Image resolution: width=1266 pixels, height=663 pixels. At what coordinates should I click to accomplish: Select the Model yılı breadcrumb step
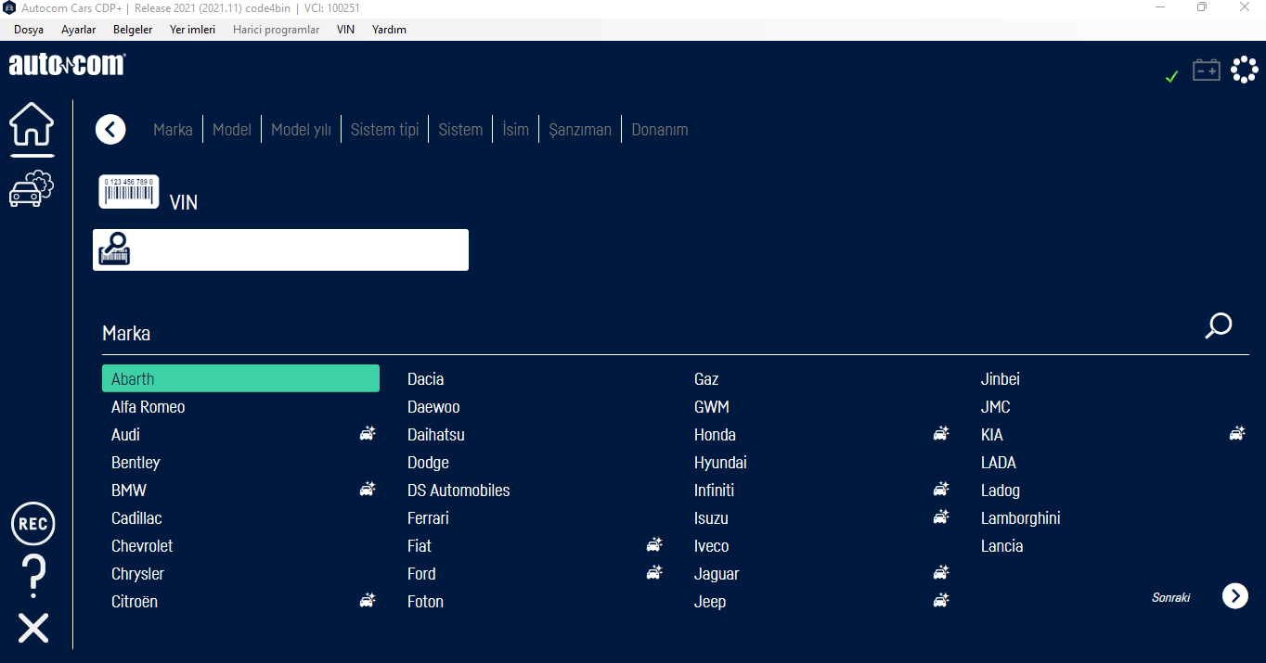click(301, 130)
